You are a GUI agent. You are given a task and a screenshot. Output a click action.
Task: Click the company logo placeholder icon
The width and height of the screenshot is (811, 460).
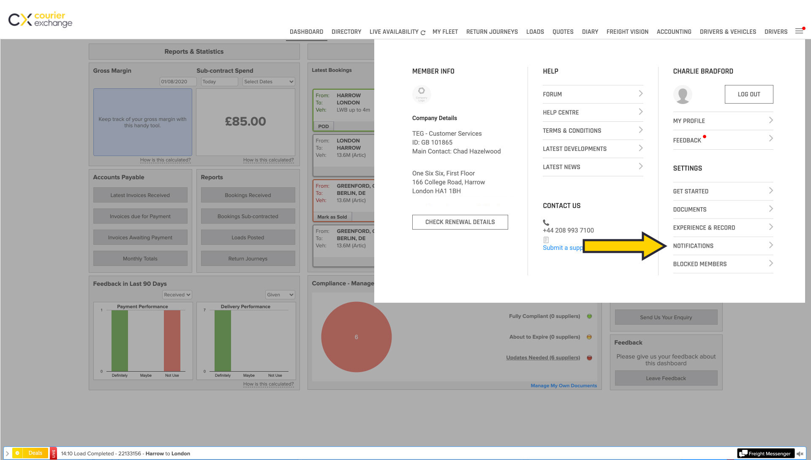point(421,94)
